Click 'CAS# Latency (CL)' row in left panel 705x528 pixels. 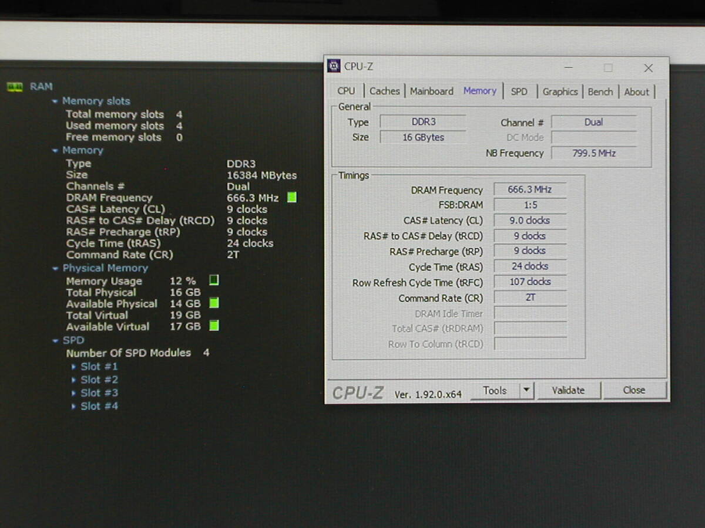tap(167, 209)
